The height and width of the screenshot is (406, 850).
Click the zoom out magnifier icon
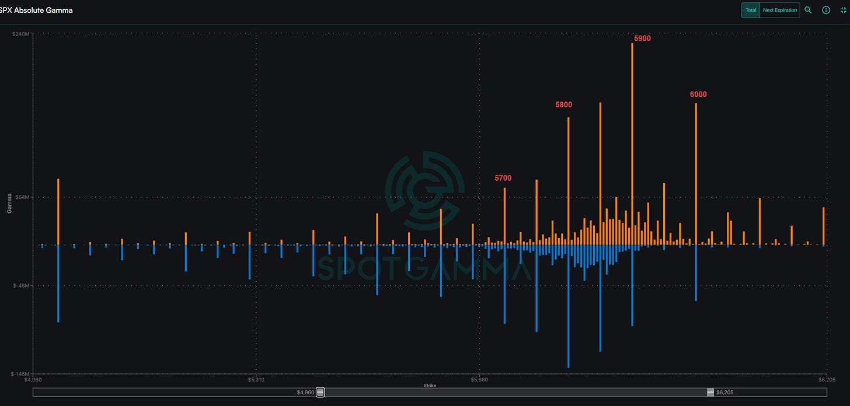tap(808, 10)
